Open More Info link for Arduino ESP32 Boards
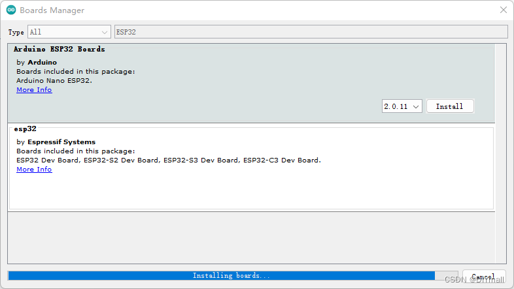 click(34, 90)
